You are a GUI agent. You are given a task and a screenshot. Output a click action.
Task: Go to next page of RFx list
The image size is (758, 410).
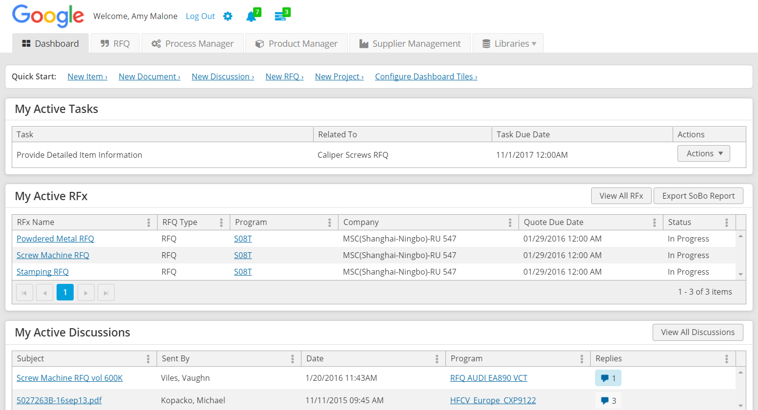click(x=86, y=293)
